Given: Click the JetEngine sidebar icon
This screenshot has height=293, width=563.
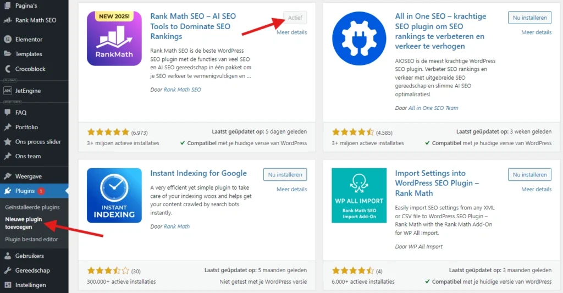Looking at the screenshot, I should [x=8, y=91].
